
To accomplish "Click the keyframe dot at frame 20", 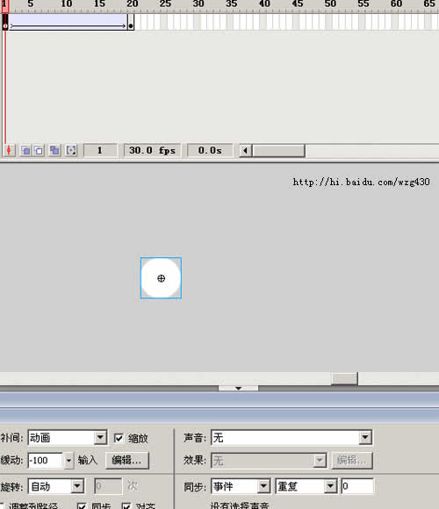I will [x=131, y=25].
